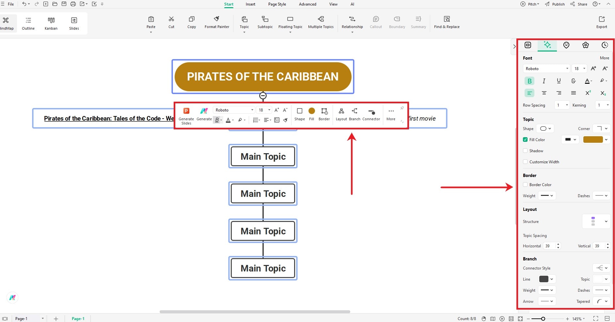The image size is (615, 322).
Task: Click More in the Font section
Action: tap(605, 58)
